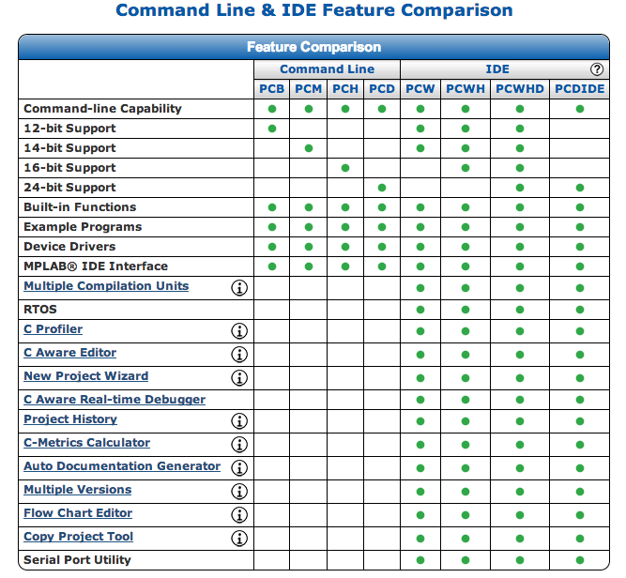Image resolution: width=626 pixels, height=578 pixels.
Task: Click the MPLAB® IDE Interface row label
Action: pyautogui.click(x=96, y=266)
